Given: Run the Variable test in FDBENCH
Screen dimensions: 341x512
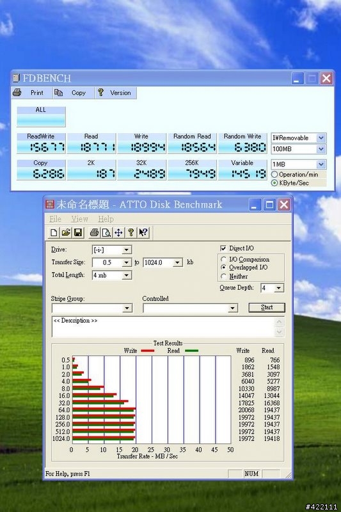Looking at the screenshot, I should click(x=242, y=170).
